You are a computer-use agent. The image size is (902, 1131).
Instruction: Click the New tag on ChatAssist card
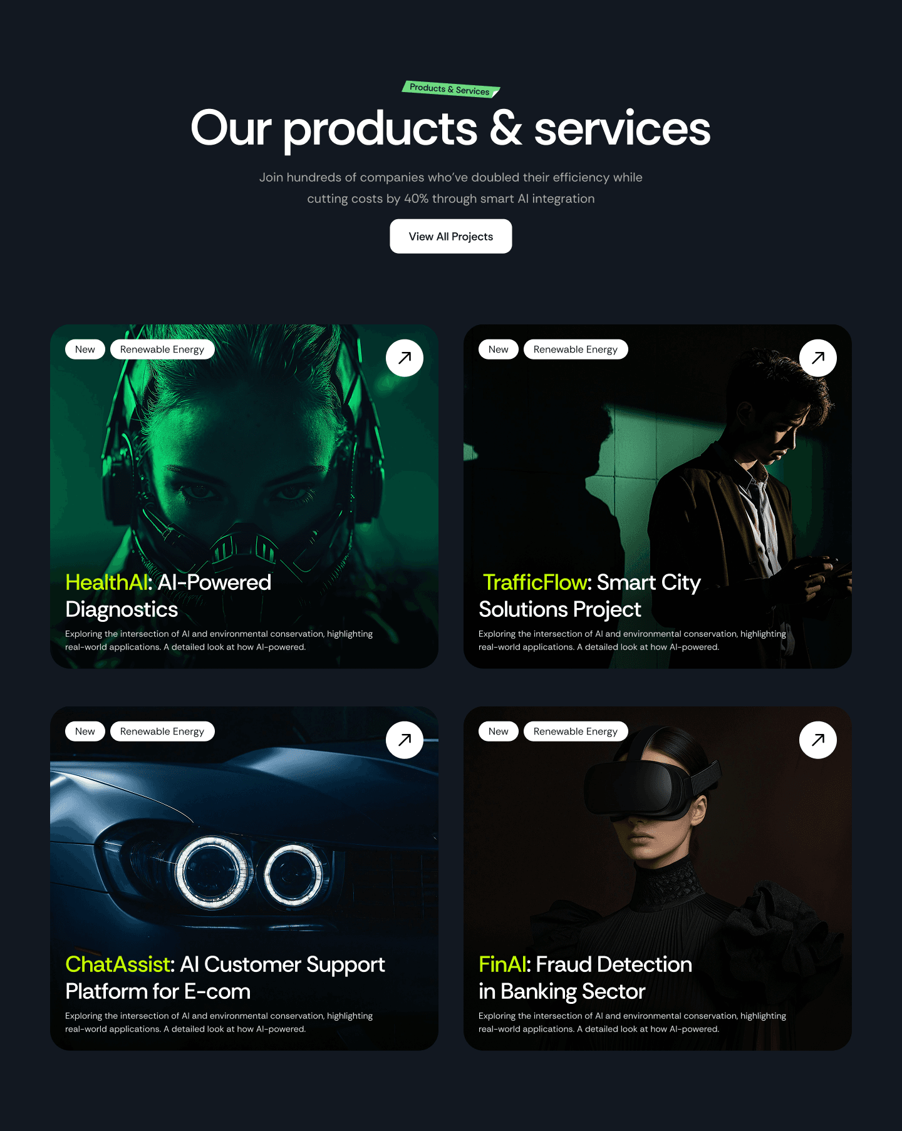[x=85, y=731]
